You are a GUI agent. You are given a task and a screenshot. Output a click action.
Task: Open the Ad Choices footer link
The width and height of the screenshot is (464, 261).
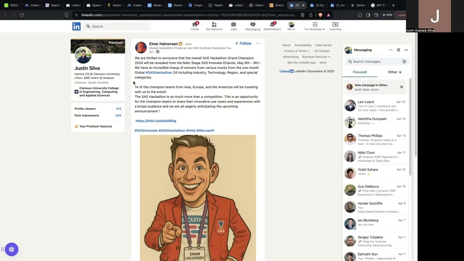click(322, 51)
